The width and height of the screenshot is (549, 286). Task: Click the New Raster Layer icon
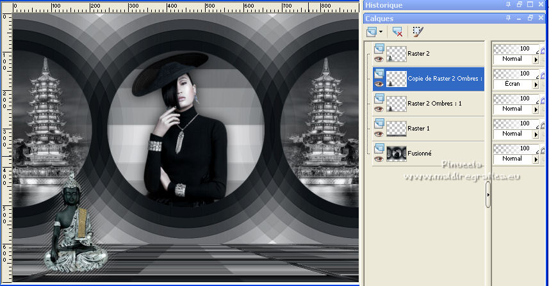click(x=372, y=32)
